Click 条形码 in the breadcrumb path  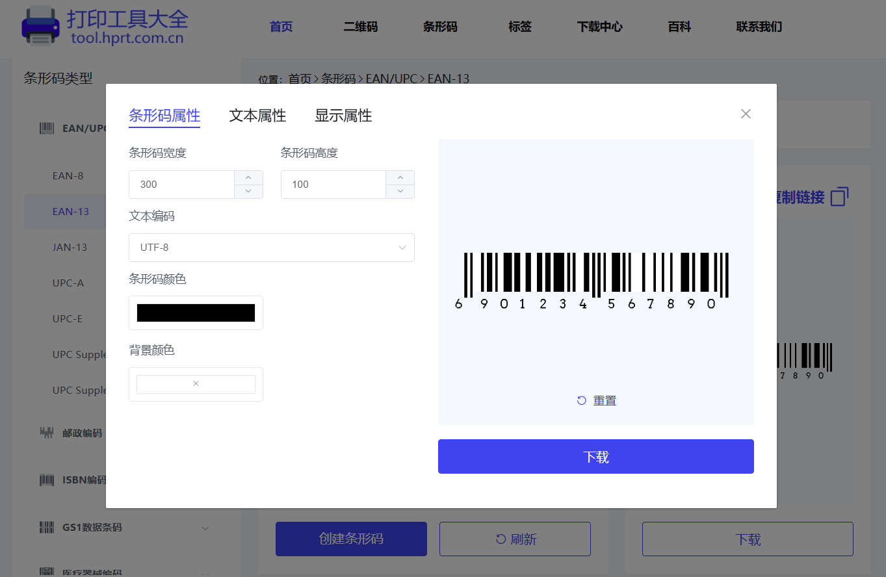tap(339, 79)
